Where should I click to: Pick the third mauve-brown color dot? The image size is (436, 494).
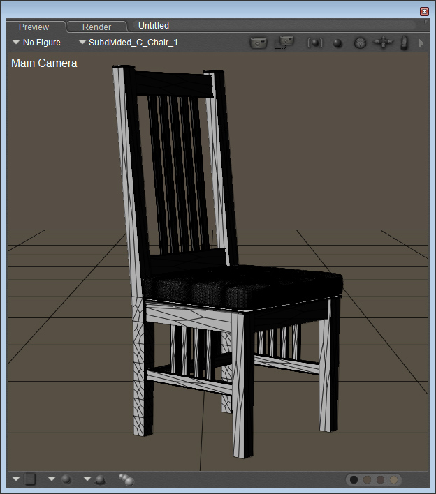tap(381, 479)
